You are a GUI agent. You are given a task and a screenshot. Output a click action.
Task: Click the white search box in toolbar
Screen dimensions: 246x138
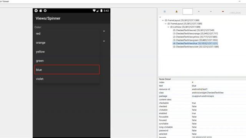188,11
